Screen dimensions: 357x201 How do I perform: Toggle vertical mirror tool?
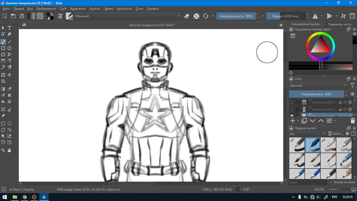tap(330, 16)
